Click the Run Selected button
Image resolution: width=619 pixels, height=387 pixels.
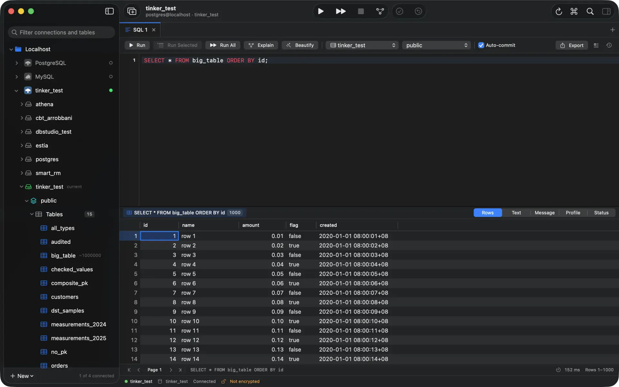tap(177, 45)
